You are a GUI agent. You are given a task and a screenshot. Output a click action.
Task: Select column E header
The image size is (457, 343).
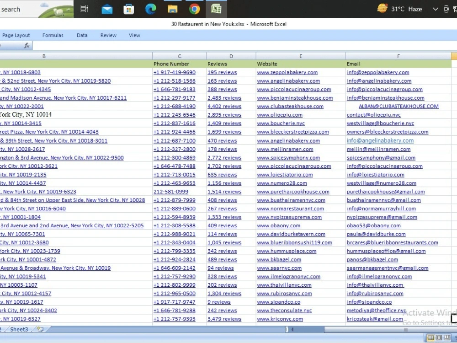(x=301, y=56)
